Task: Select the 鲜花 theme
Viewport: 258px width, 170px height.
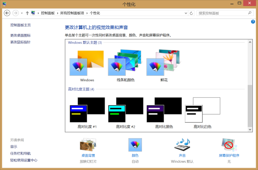Action: pyautogui.click(x=164, y=66)
